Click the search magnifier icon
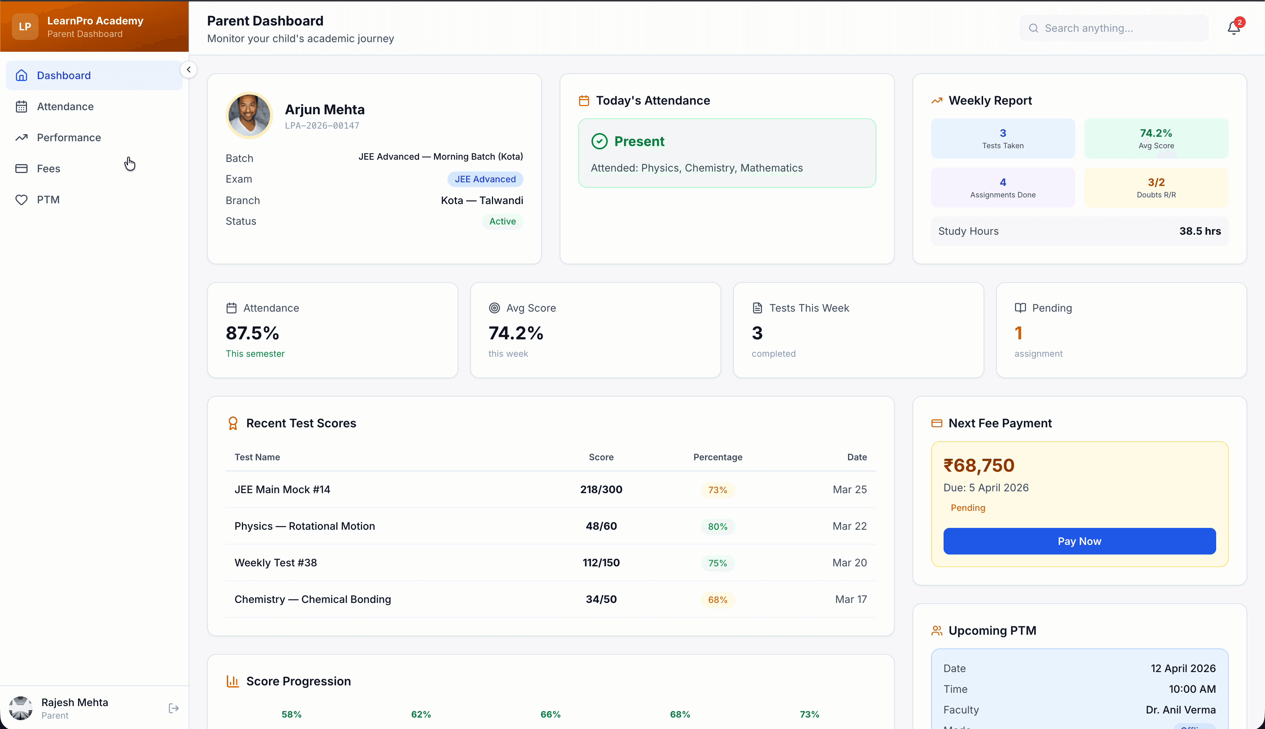The height and width of the screenshot is (729, 1265). coord(1033,28)
